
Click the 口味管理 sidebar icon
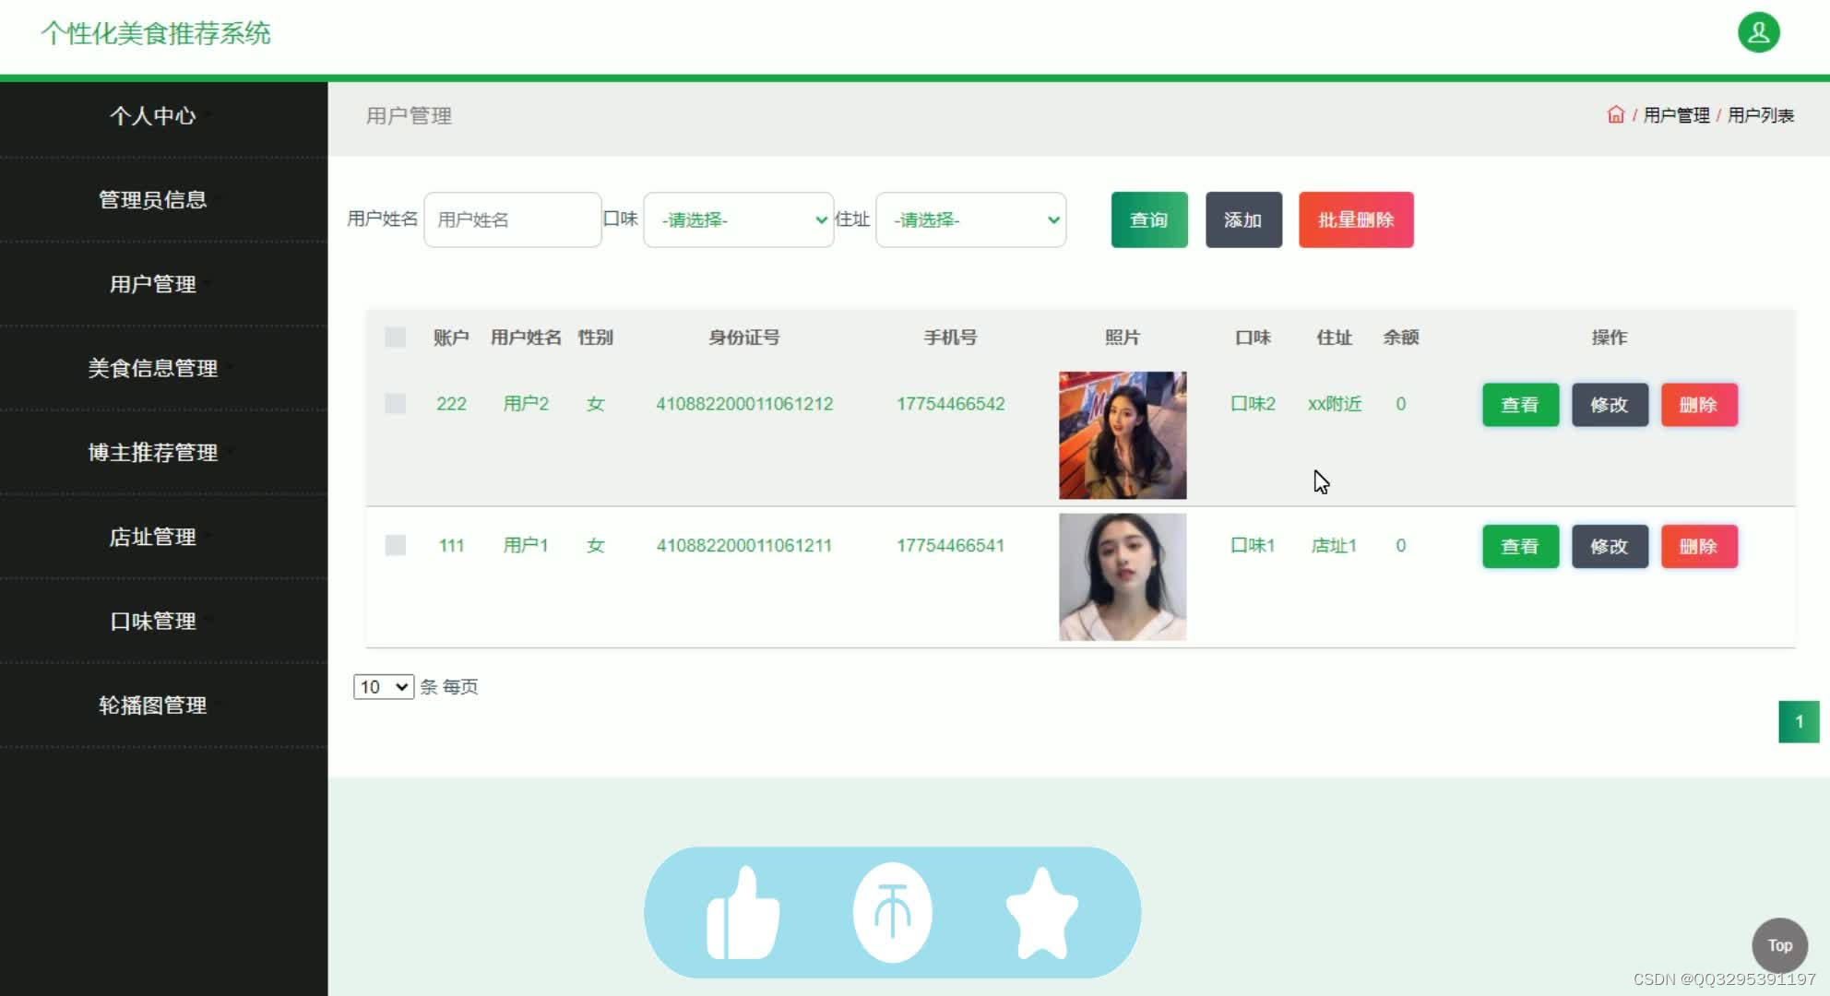click(x=153, y=621)
